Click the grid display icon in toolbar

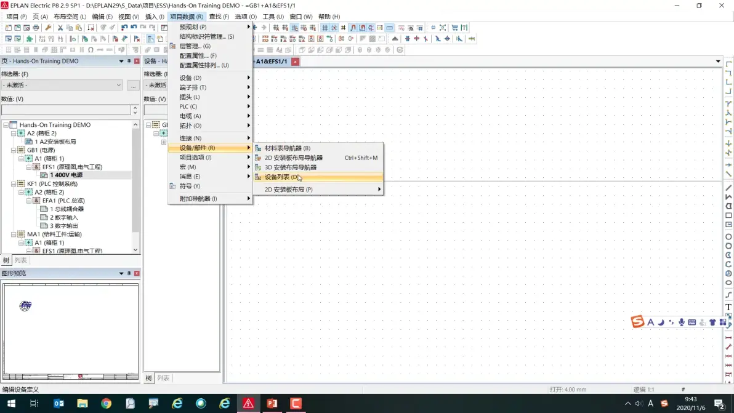325,28
